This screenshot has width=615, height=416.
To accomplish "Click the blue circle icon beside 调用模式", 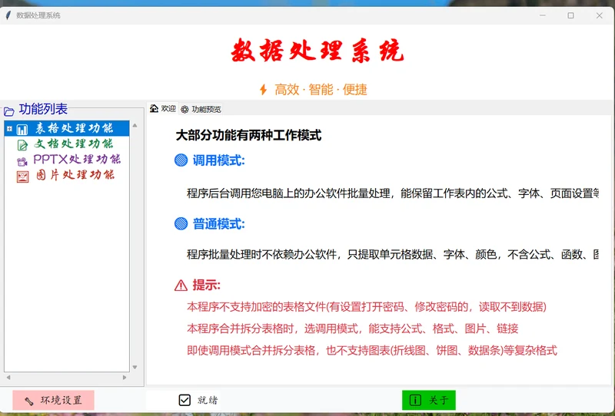I will tap(181, 160).
